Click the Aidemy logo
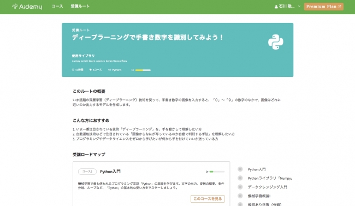The width and height of the screenshot is (355, 206). (x=27, y=7)
